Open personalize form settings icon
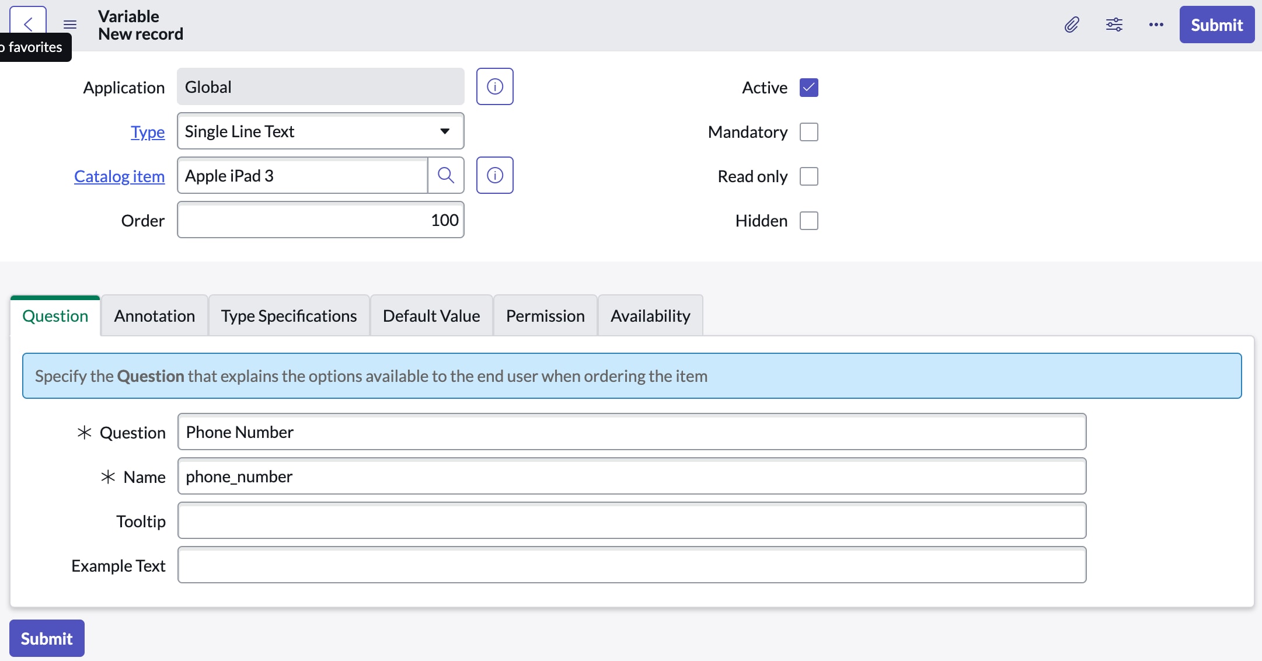The width and height of the screenshot is (1262, 661). click(x=1114, y=25)
